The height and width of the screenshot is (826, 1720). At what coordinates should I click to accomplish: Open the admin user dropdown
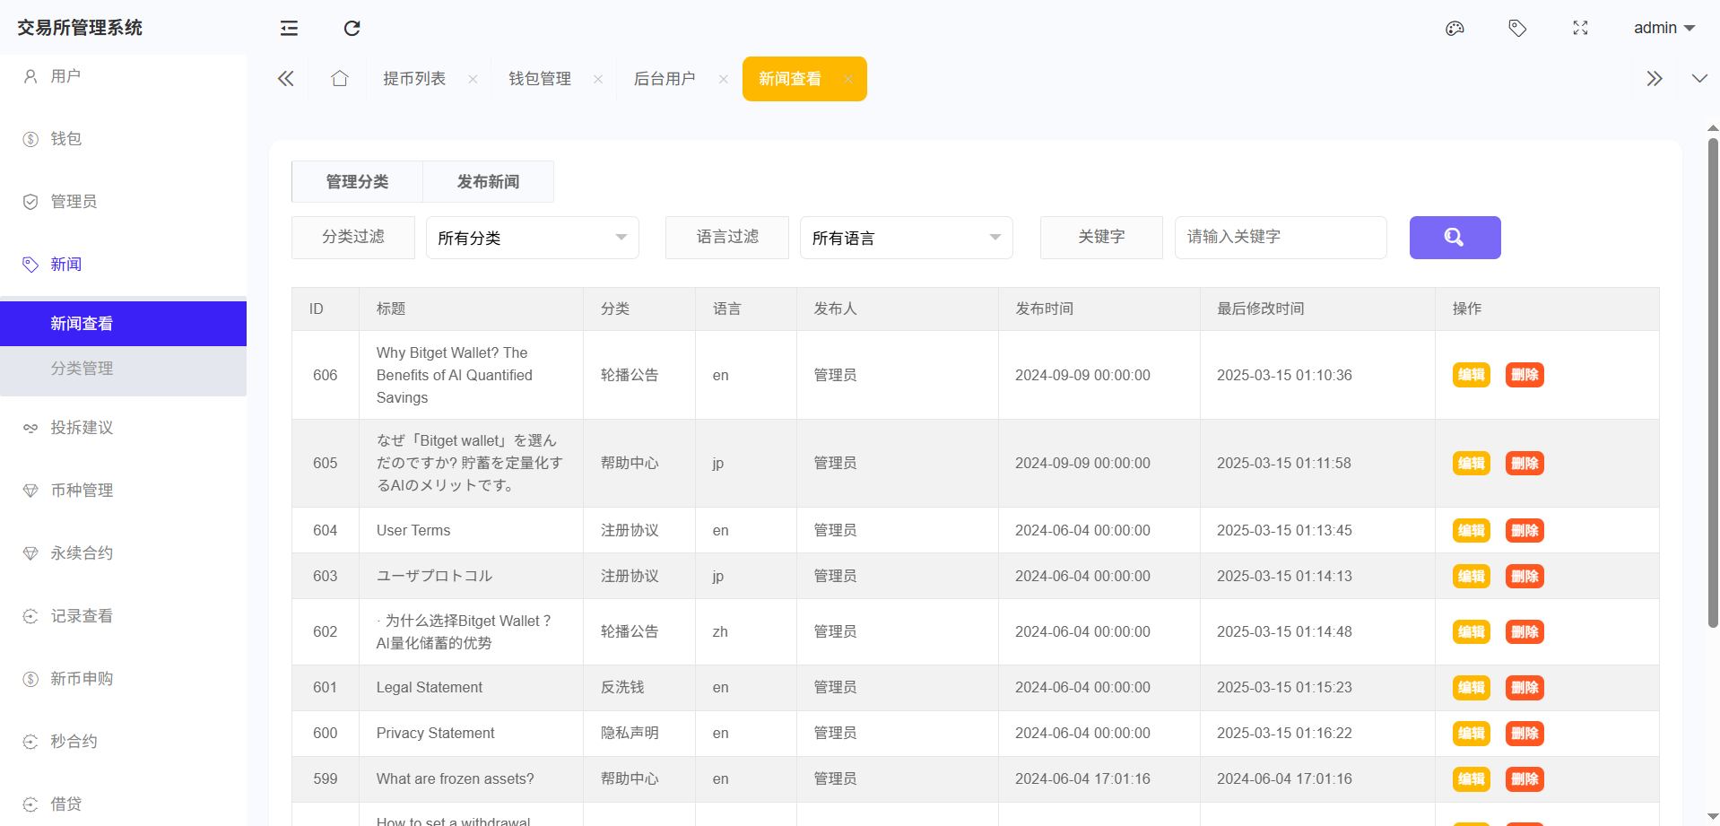(x=1664, y=28)
